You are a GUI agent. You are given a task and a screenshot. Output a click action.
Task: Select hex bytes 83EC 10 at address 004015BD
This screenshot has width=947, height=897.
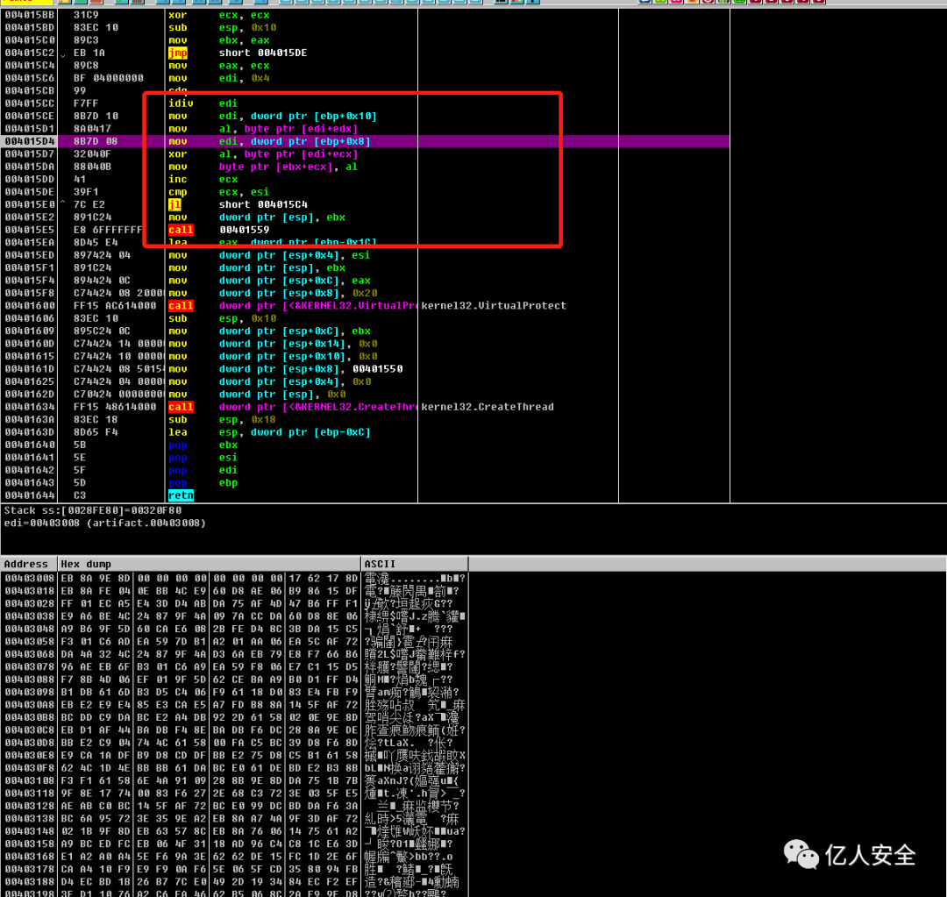(96, 28)
